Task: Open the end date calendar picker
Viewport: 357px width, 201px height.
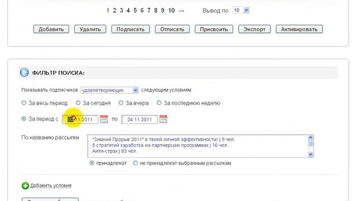Action: pos(163,119)
